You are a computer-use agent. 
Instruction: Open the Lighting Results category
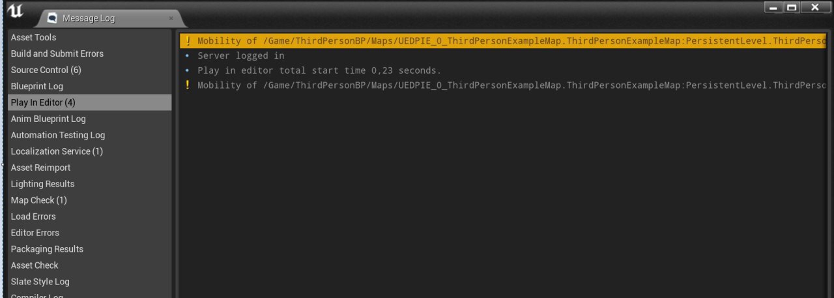pos(43,184)
